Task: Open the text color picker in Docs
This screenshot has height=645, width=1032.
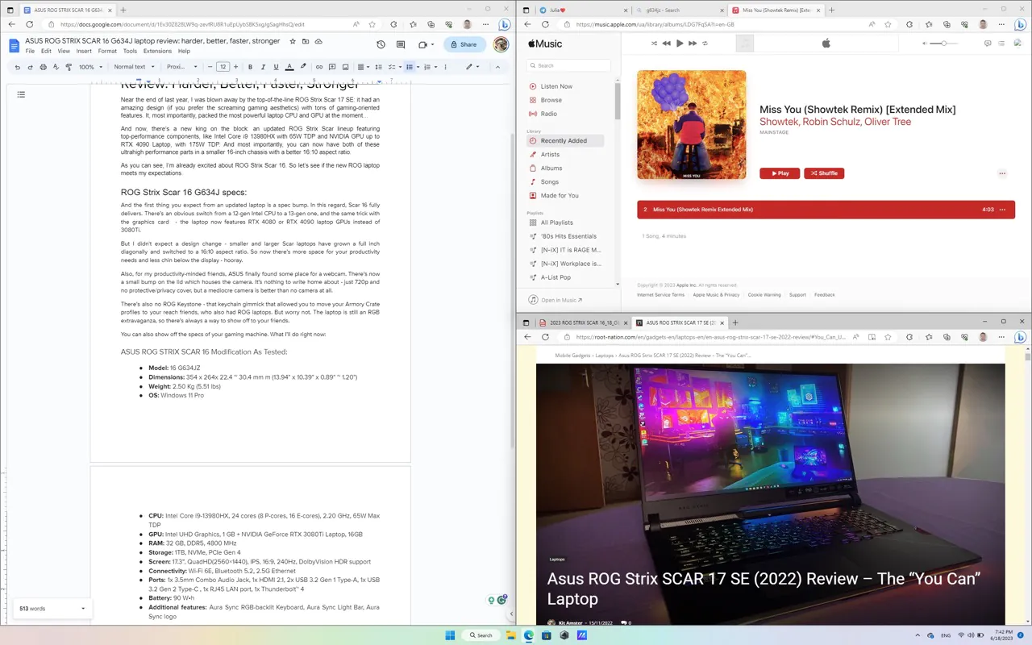Action: pyautogui.click(x=289, y=67)
